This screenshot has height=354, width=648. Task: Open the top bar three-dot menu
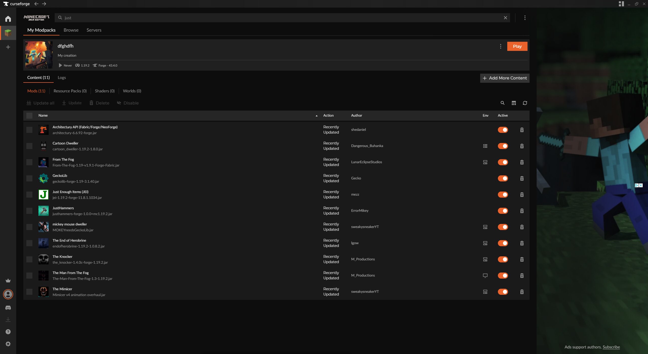tap(525, 18)
